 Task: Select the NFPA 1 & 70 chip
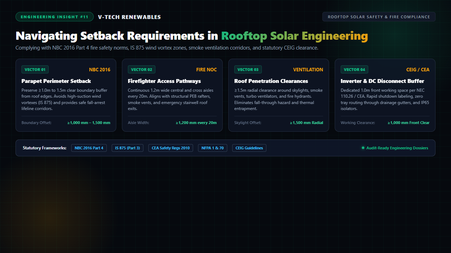click(x=212, y=148)
